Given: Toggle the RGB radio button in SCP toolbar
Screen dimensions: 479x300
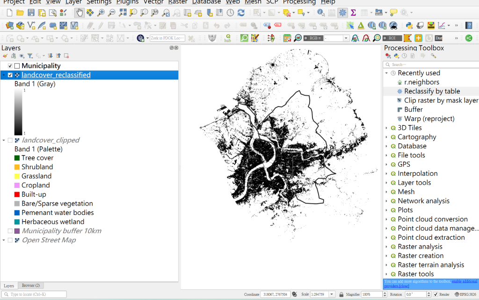Looking at the screenshot, I should pos(306,38).
